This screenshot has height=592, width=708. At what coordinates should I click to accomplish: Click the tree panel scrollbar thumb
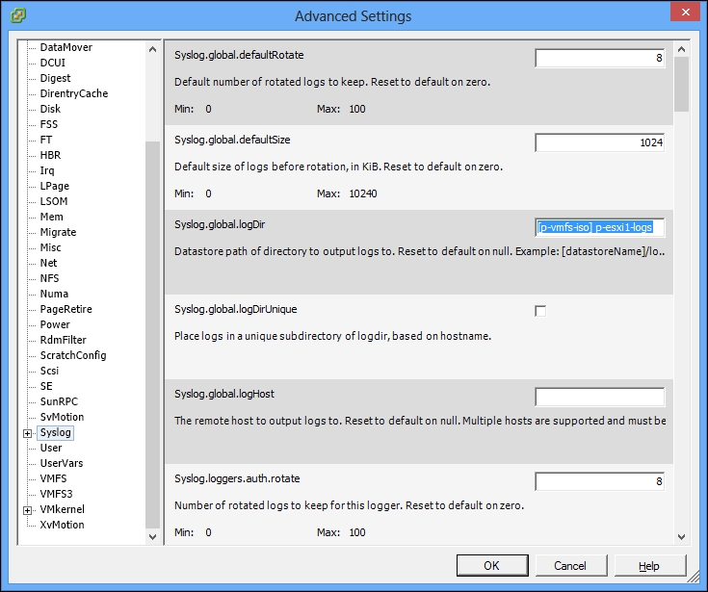pyautogui.click(x=152, y=335)
